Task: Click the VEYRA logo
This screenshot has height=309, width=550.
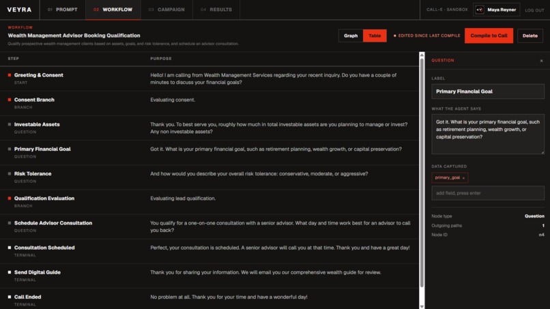Action: pyautogui.click(x=19, y=10)
